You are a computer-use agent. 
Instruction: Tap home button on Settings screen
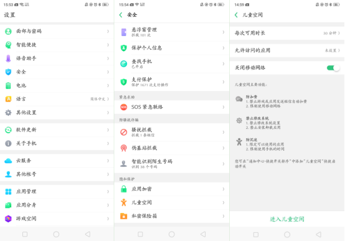click(56, 234)
